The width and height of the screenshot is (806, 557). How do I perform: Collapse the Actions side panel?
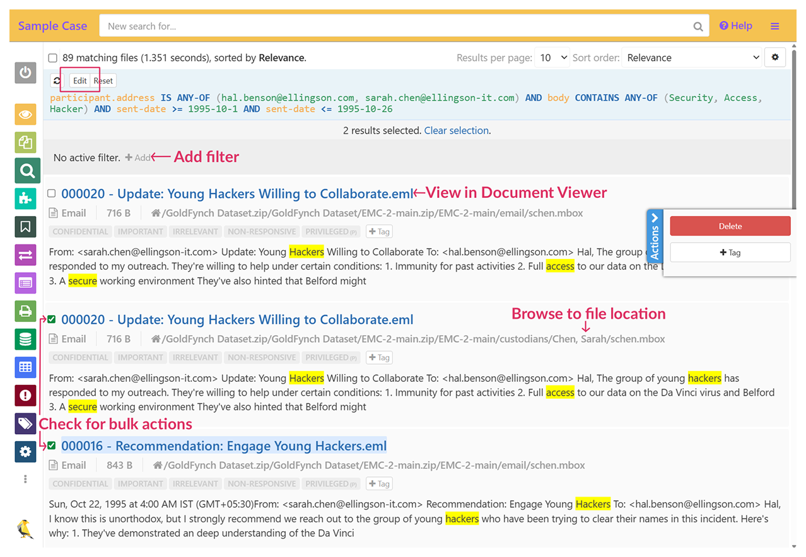(655, 236)
